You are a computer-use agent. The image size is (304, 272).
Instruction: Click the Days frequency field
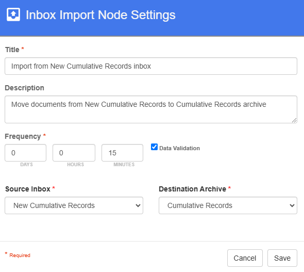point(26,153)
